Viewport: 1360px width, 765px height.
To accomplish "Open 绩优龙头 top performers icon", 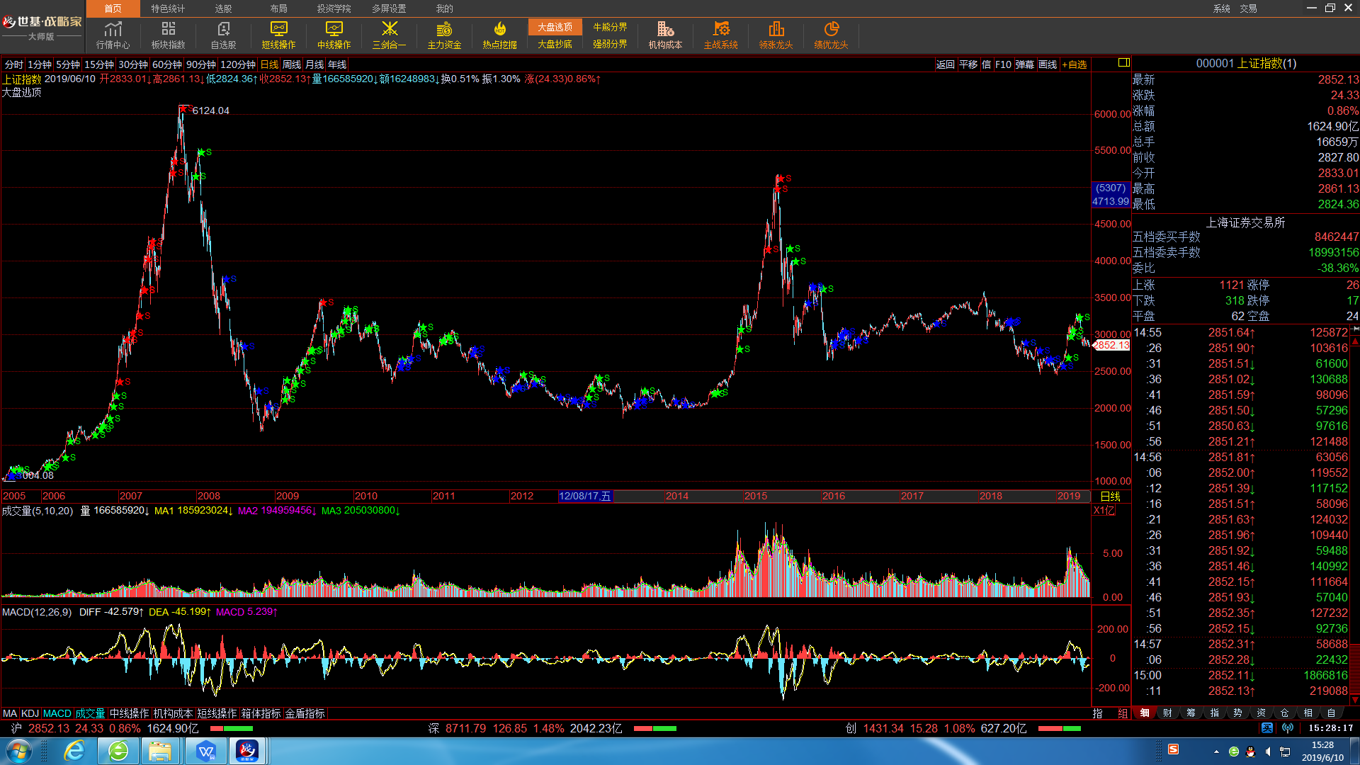I will [831, 35].
